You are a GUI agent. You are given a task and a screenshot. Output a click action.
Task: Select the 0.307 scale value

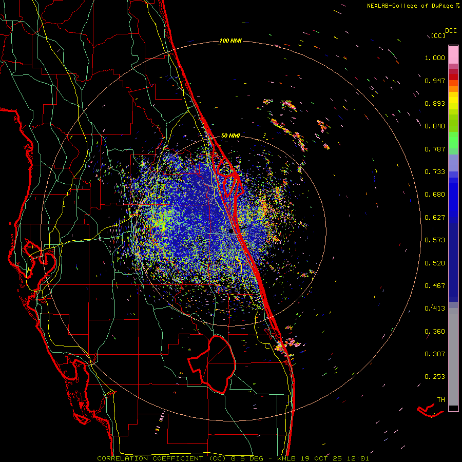tap(435, 354)
